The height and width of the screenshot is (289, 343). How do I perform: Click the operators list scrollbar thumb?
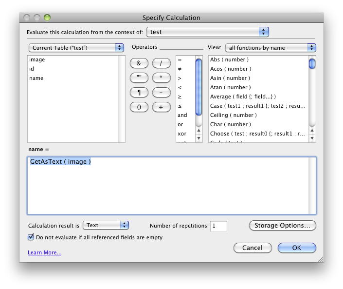(199, 87)
